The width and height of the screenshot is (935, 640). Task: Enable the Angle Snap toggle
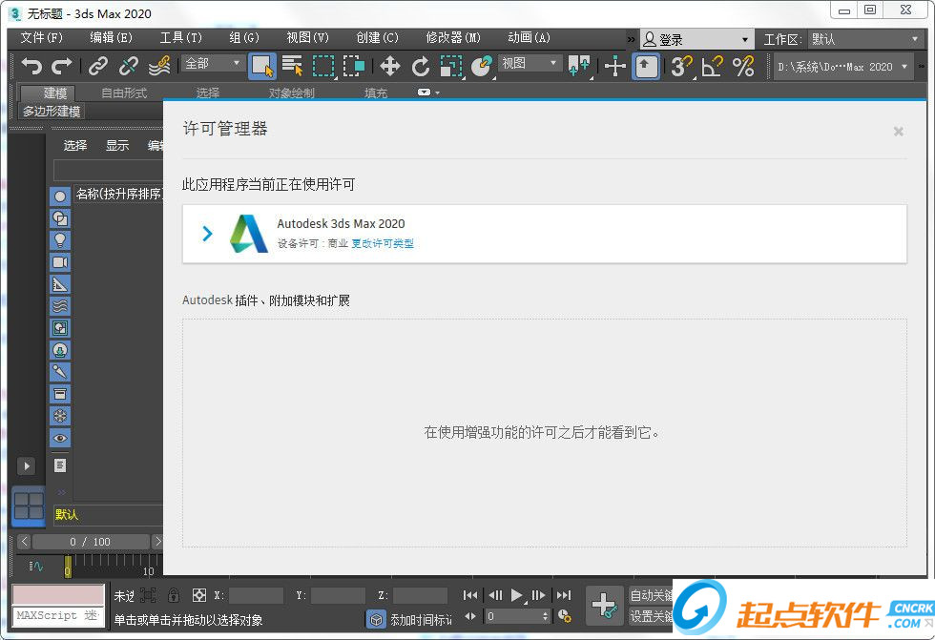pos(712,66)
